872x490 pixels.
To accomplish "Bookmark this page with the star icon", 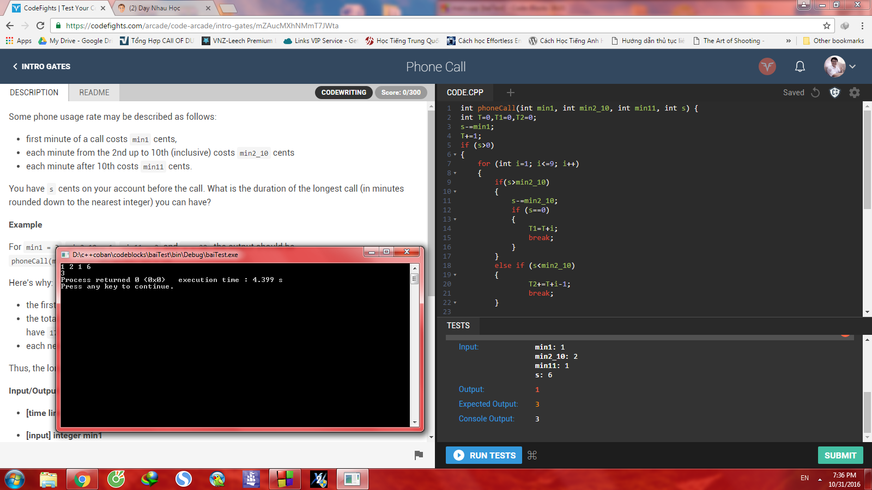I will (826, 26).
